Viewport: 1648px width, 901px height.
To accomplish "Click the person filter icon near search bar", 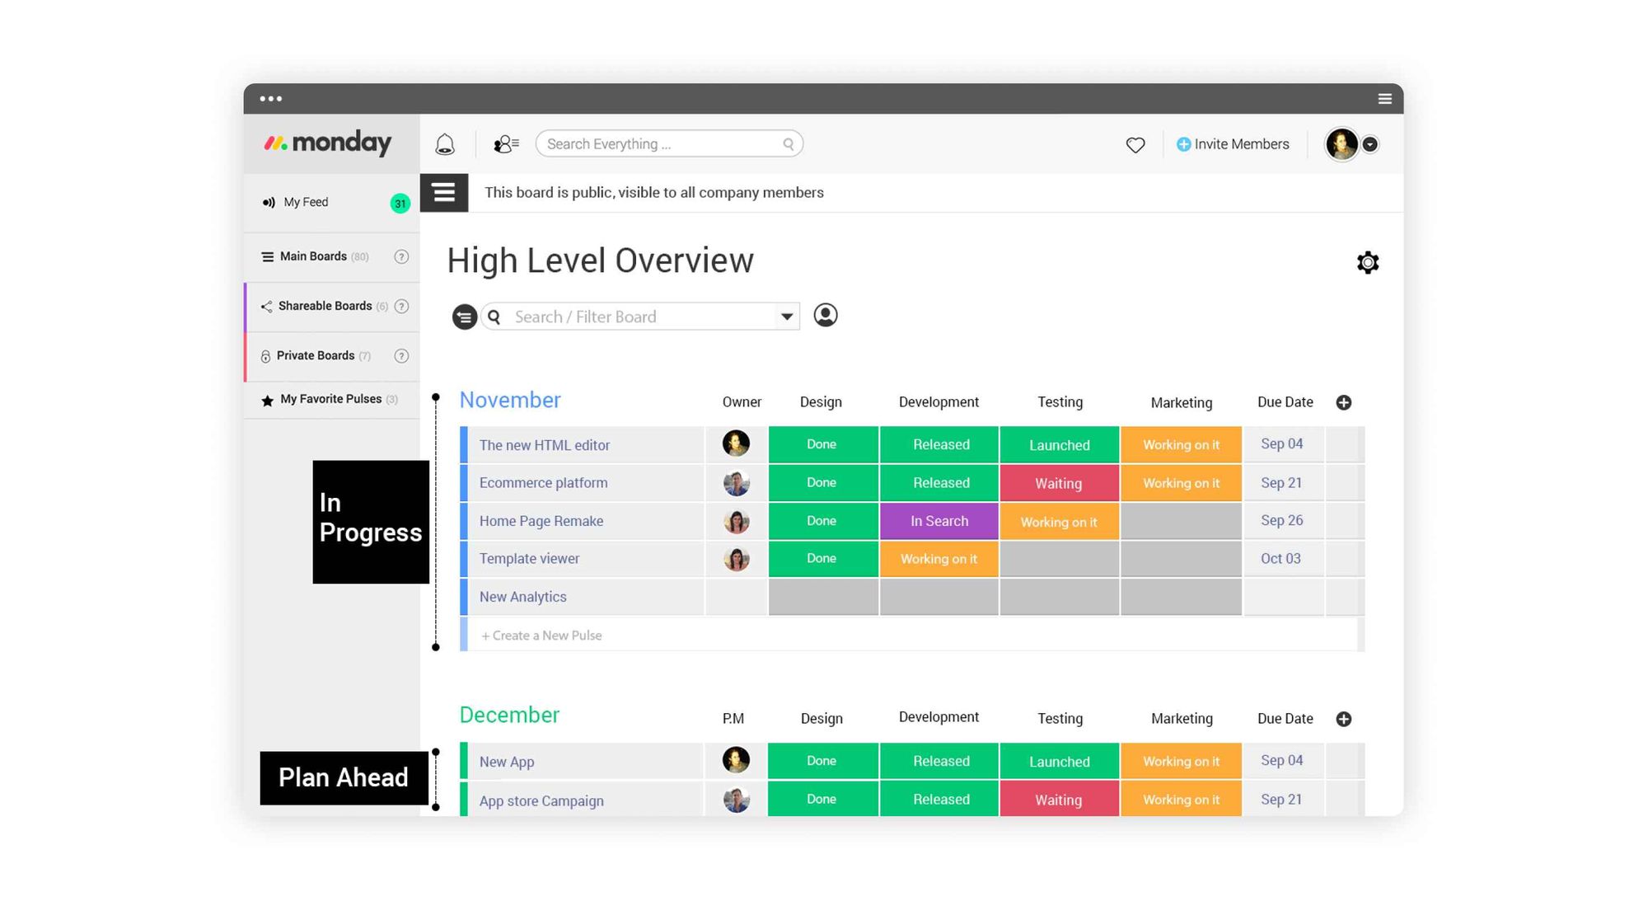I will pyautogui.click(x=824, y=317).
